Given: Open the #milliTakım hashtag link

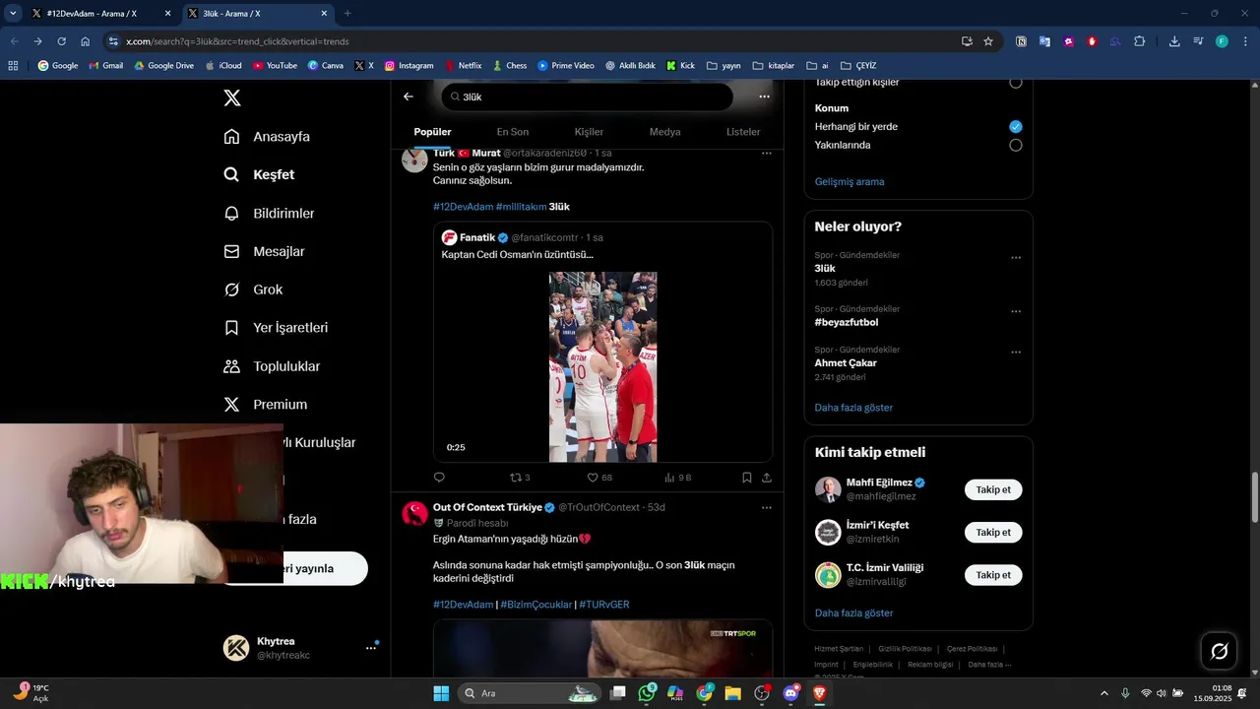Looking at the screenshot, I should tap(521, 207).
